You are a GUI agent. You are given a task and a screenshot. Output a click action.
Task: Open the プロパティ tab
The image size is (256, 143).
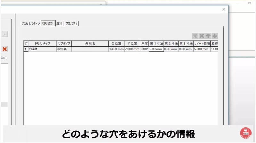71,24
